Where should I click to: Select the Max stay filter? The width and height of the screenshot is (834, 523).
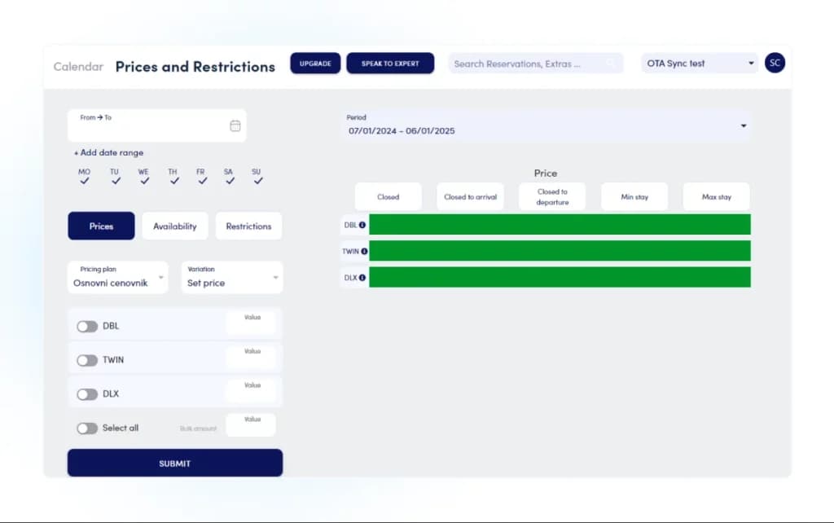[717, 197]
